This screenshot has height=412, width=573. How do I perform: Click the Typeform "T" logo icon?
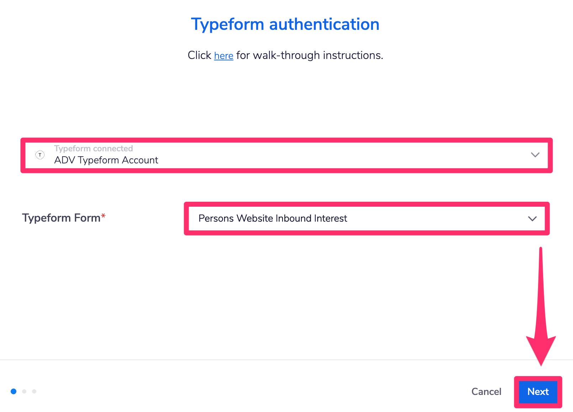pyautogui.click(x=40, y=154)
